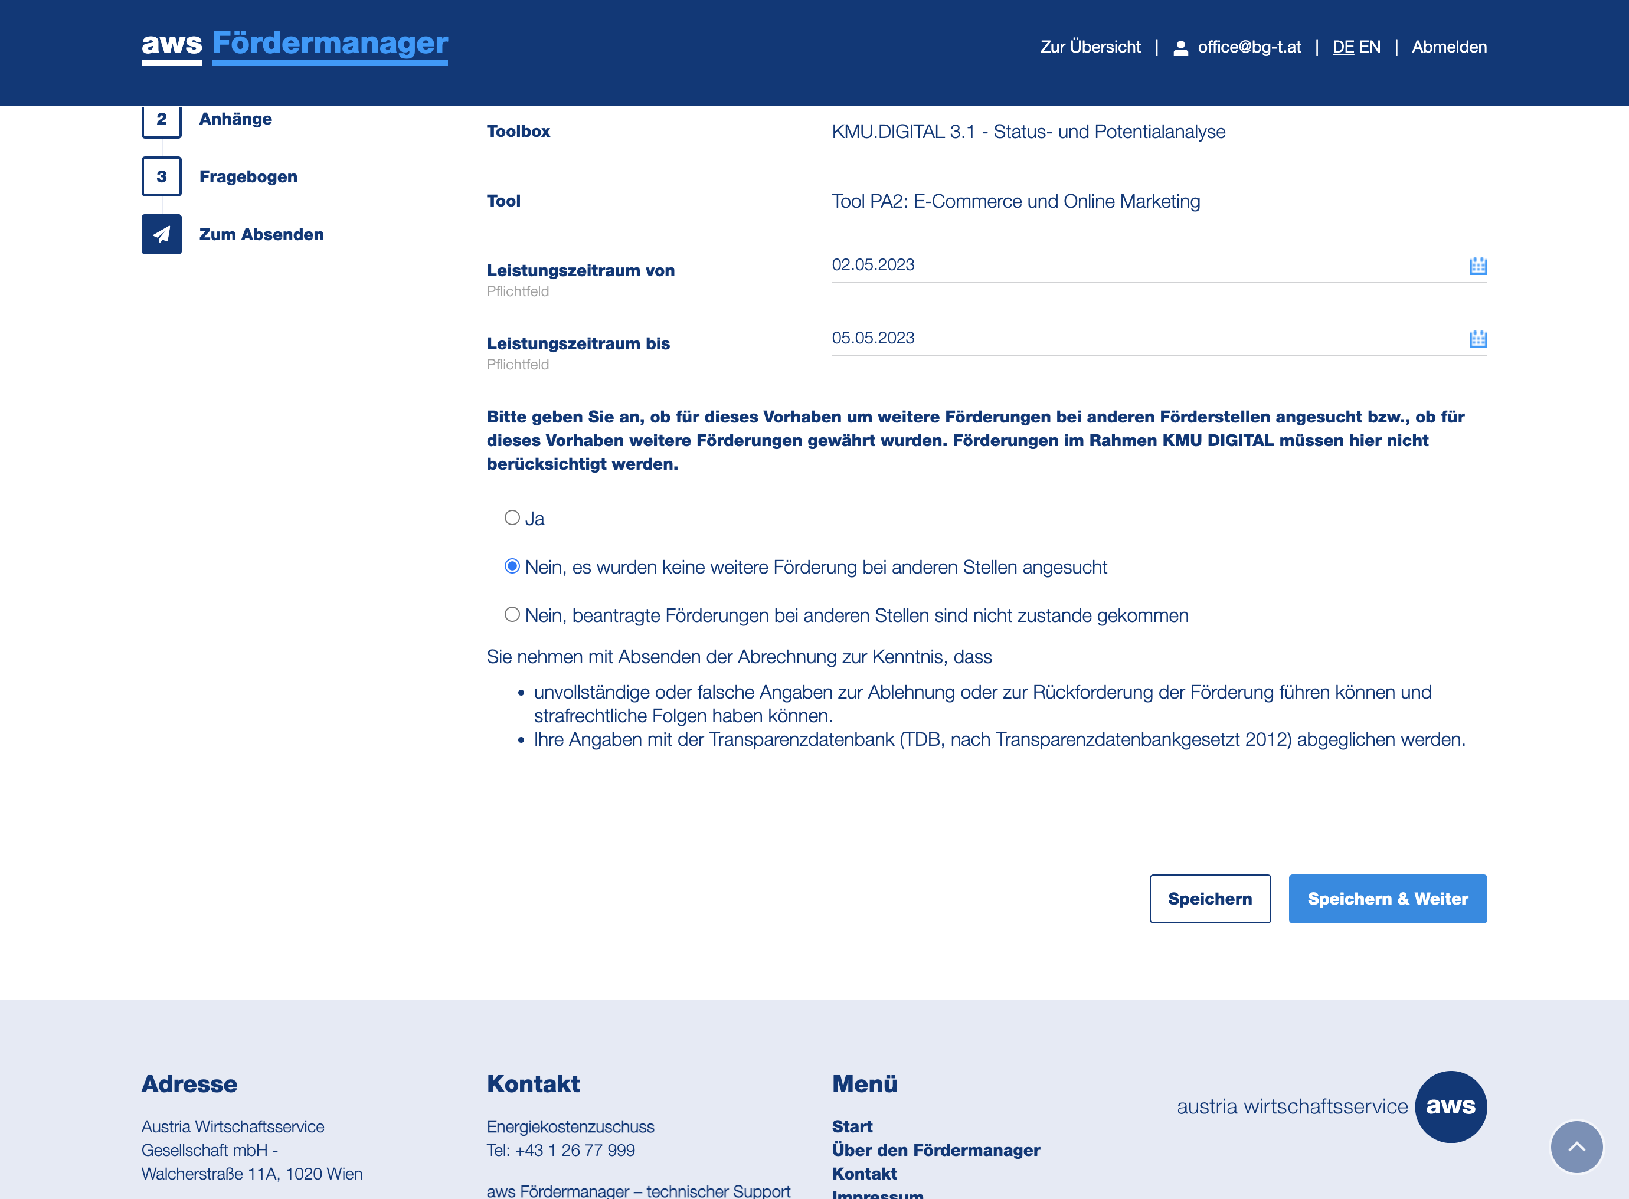Select 'Nein, es wurden keine weitere Förderung' option
The image size is (1629, 1199).
[x=512, y=566]
